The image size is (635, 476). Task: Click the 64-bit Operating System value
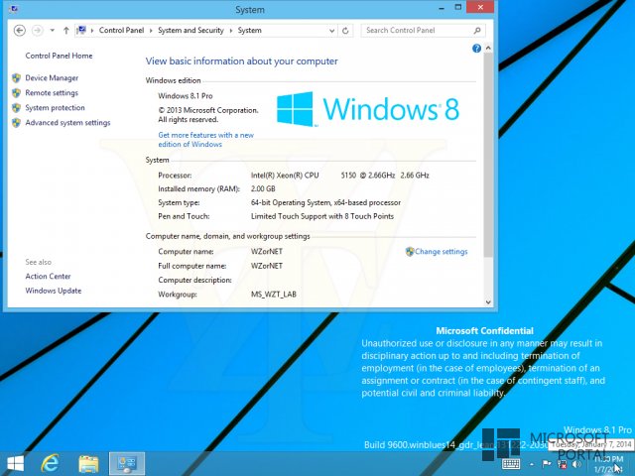click(x=325, y=202)
